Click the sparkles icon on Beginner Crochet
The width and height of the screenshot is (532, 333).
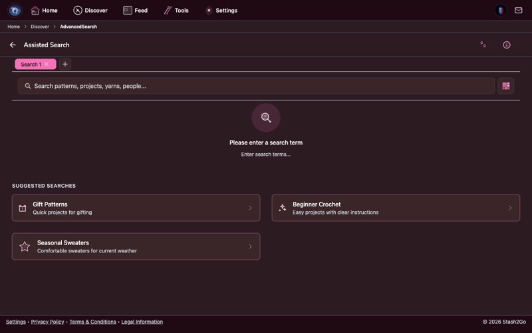pyautogui.click(x=282, y=208)
